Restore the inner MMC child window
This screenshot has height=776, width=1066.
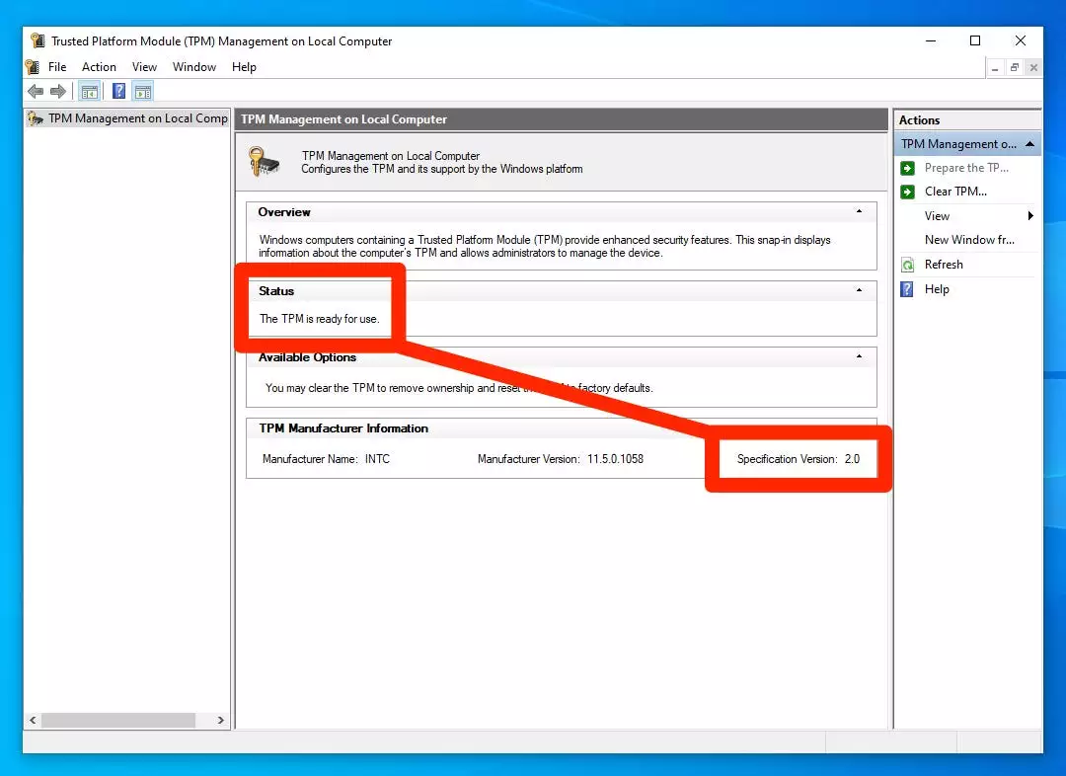pyautogui.click(x=1015, y=67)
